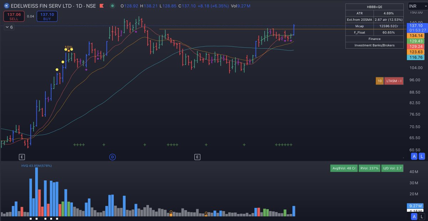
Task: Click the green 129.43 price axis label
Action: pos(416,41)
